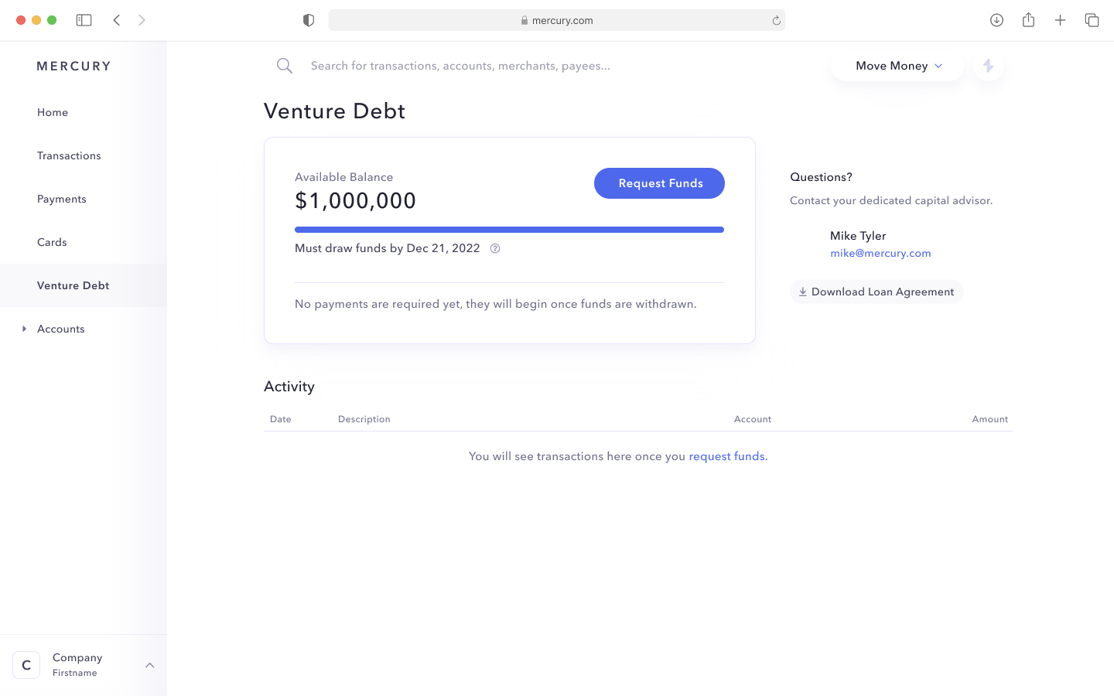The width and height of the screenshot is (1114, 696).
Task: Click the search magnifier icon
Action: click(285, 66)
